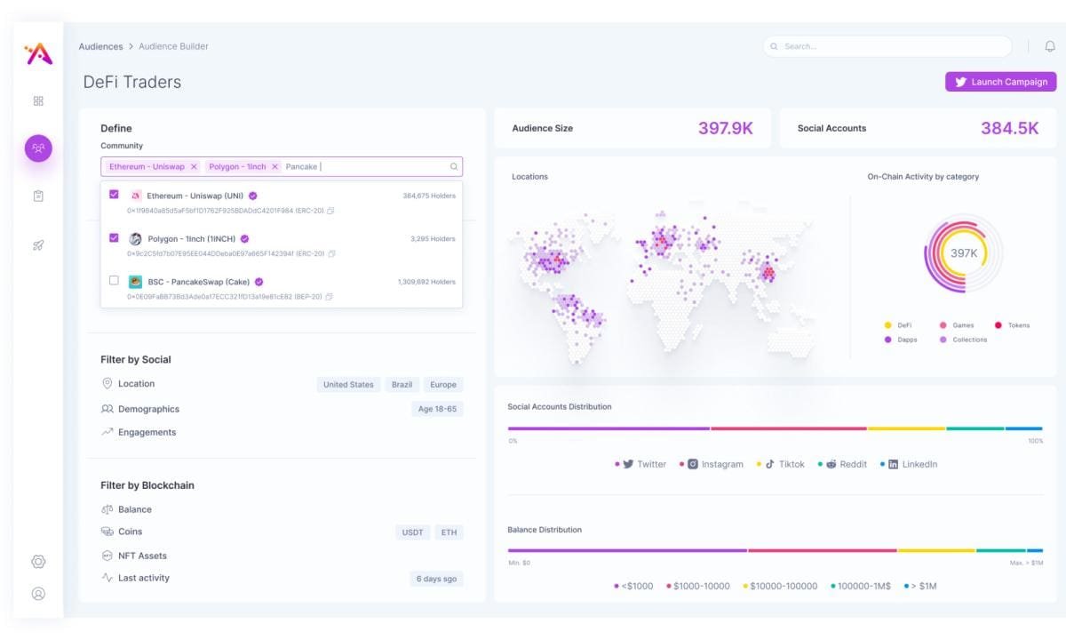This screenshot has height=640, width=1066.
Task: Copy the Uniswap contract address
Action: [x=330, y=211]
